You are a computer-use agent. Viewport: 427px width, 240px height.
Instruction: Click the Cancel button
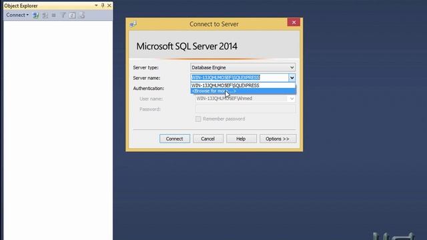pyautogui.click(x=208, y=139)
